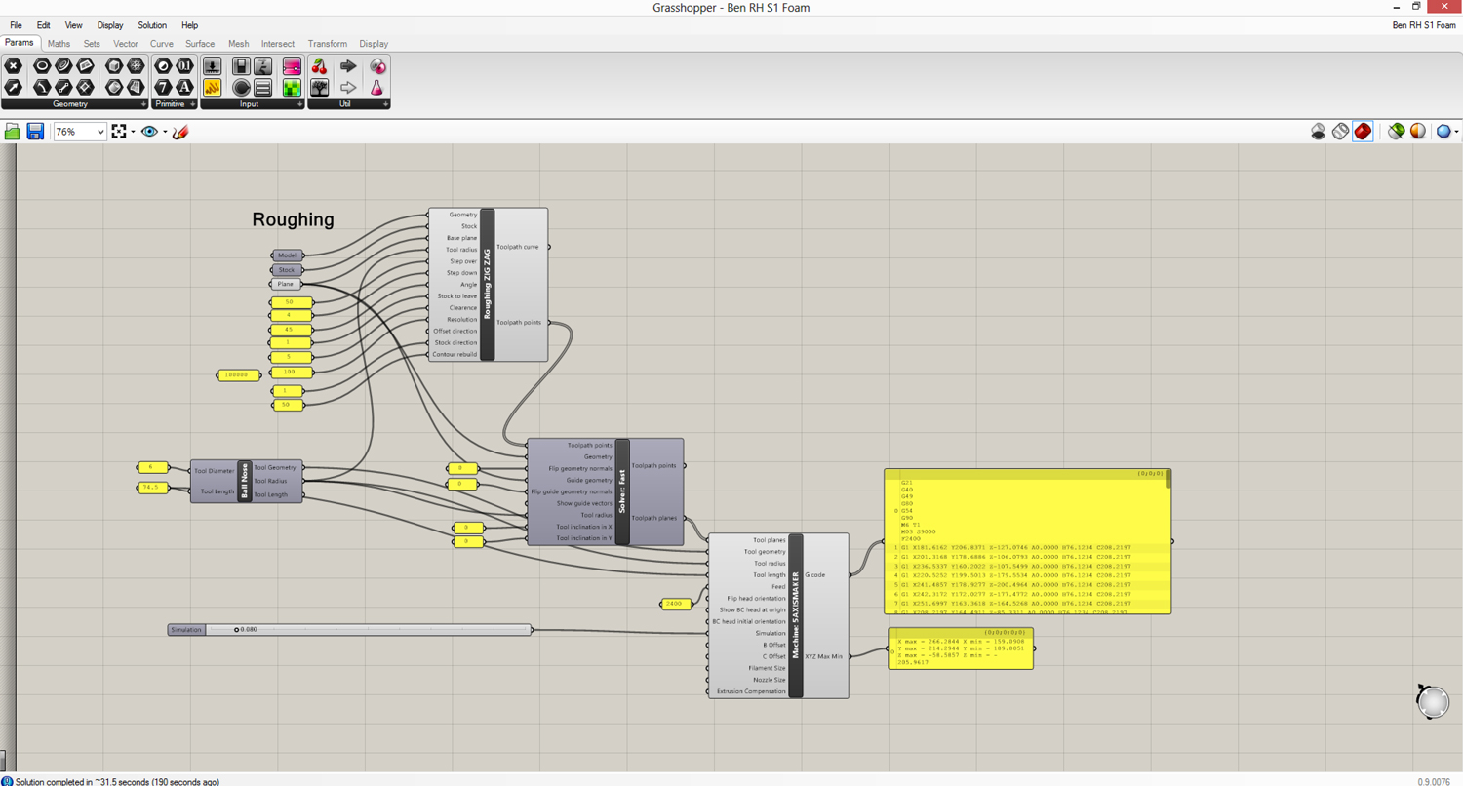This screenshot has width=1463, height=786.
Task: Select the tree icon in Util
Action: point(319,87)
